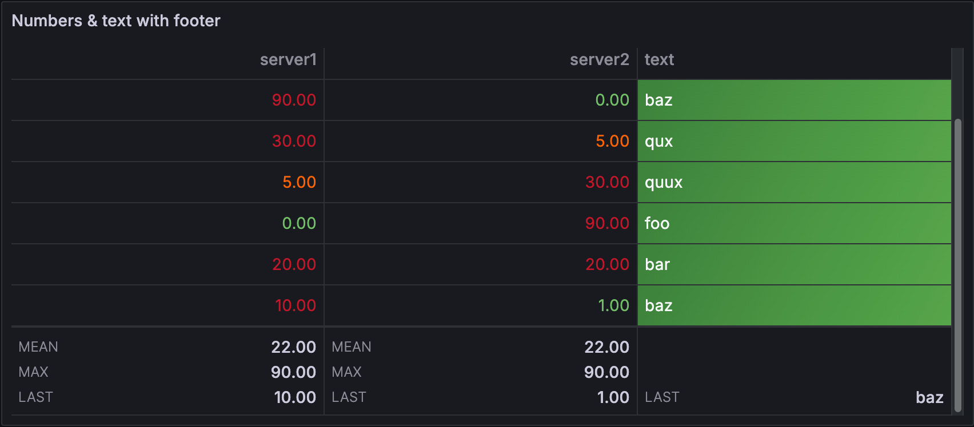Click the footer LAST value 'baz' in text column

tap(929, 397)
